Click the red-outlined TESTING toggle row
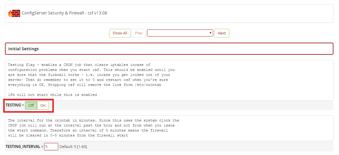Screen dimensions: 339x155 pyautogui.click(x=28, y=105)
